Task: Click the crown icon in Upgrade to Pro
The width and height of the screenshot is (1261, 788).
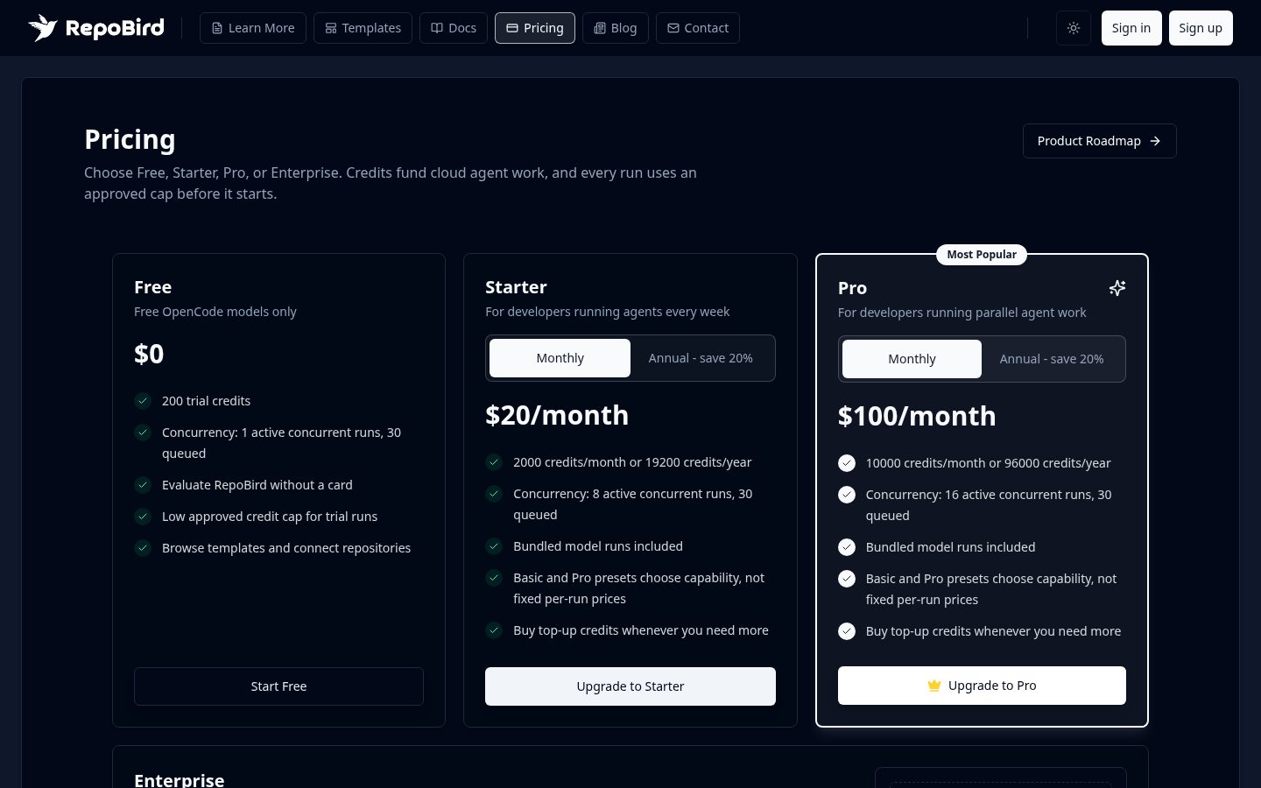Action: click(x=934, y=686)
